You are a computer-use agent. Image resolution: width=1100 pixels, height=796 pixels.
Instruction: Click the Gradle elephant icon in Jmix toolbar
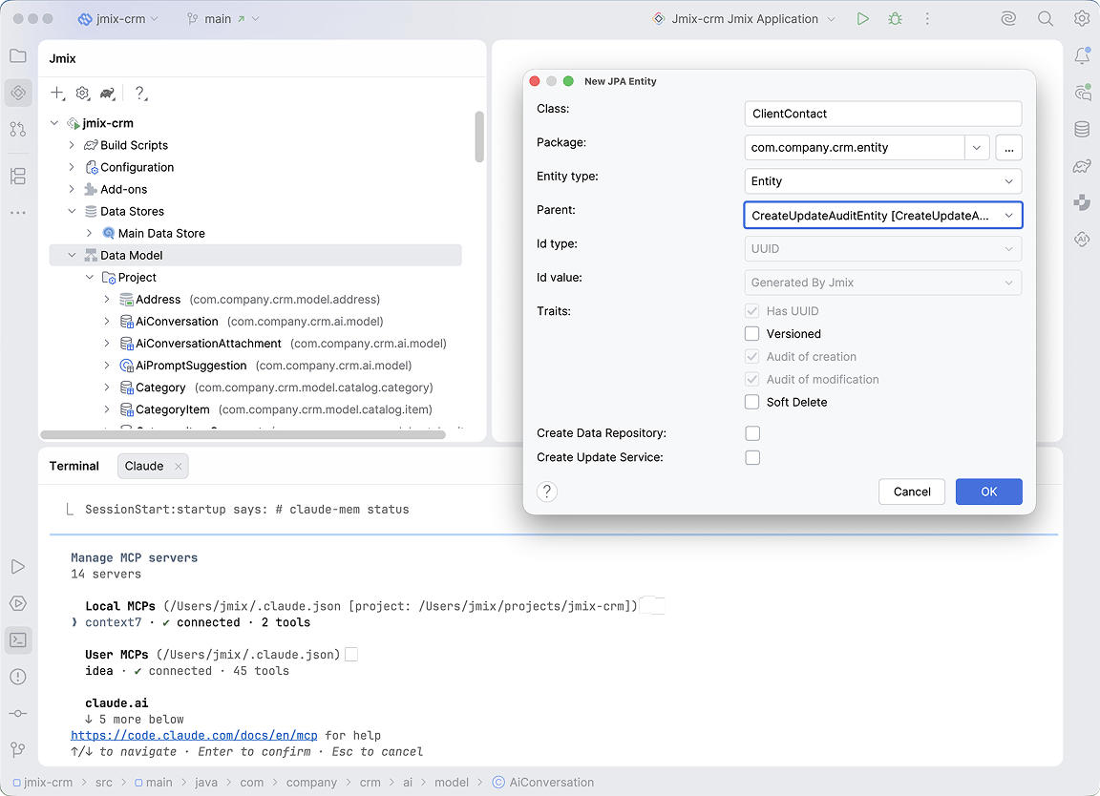tap(107, 93)
